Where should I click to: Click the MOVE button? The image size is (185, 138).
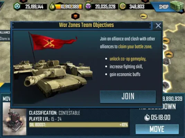(157, 129)
